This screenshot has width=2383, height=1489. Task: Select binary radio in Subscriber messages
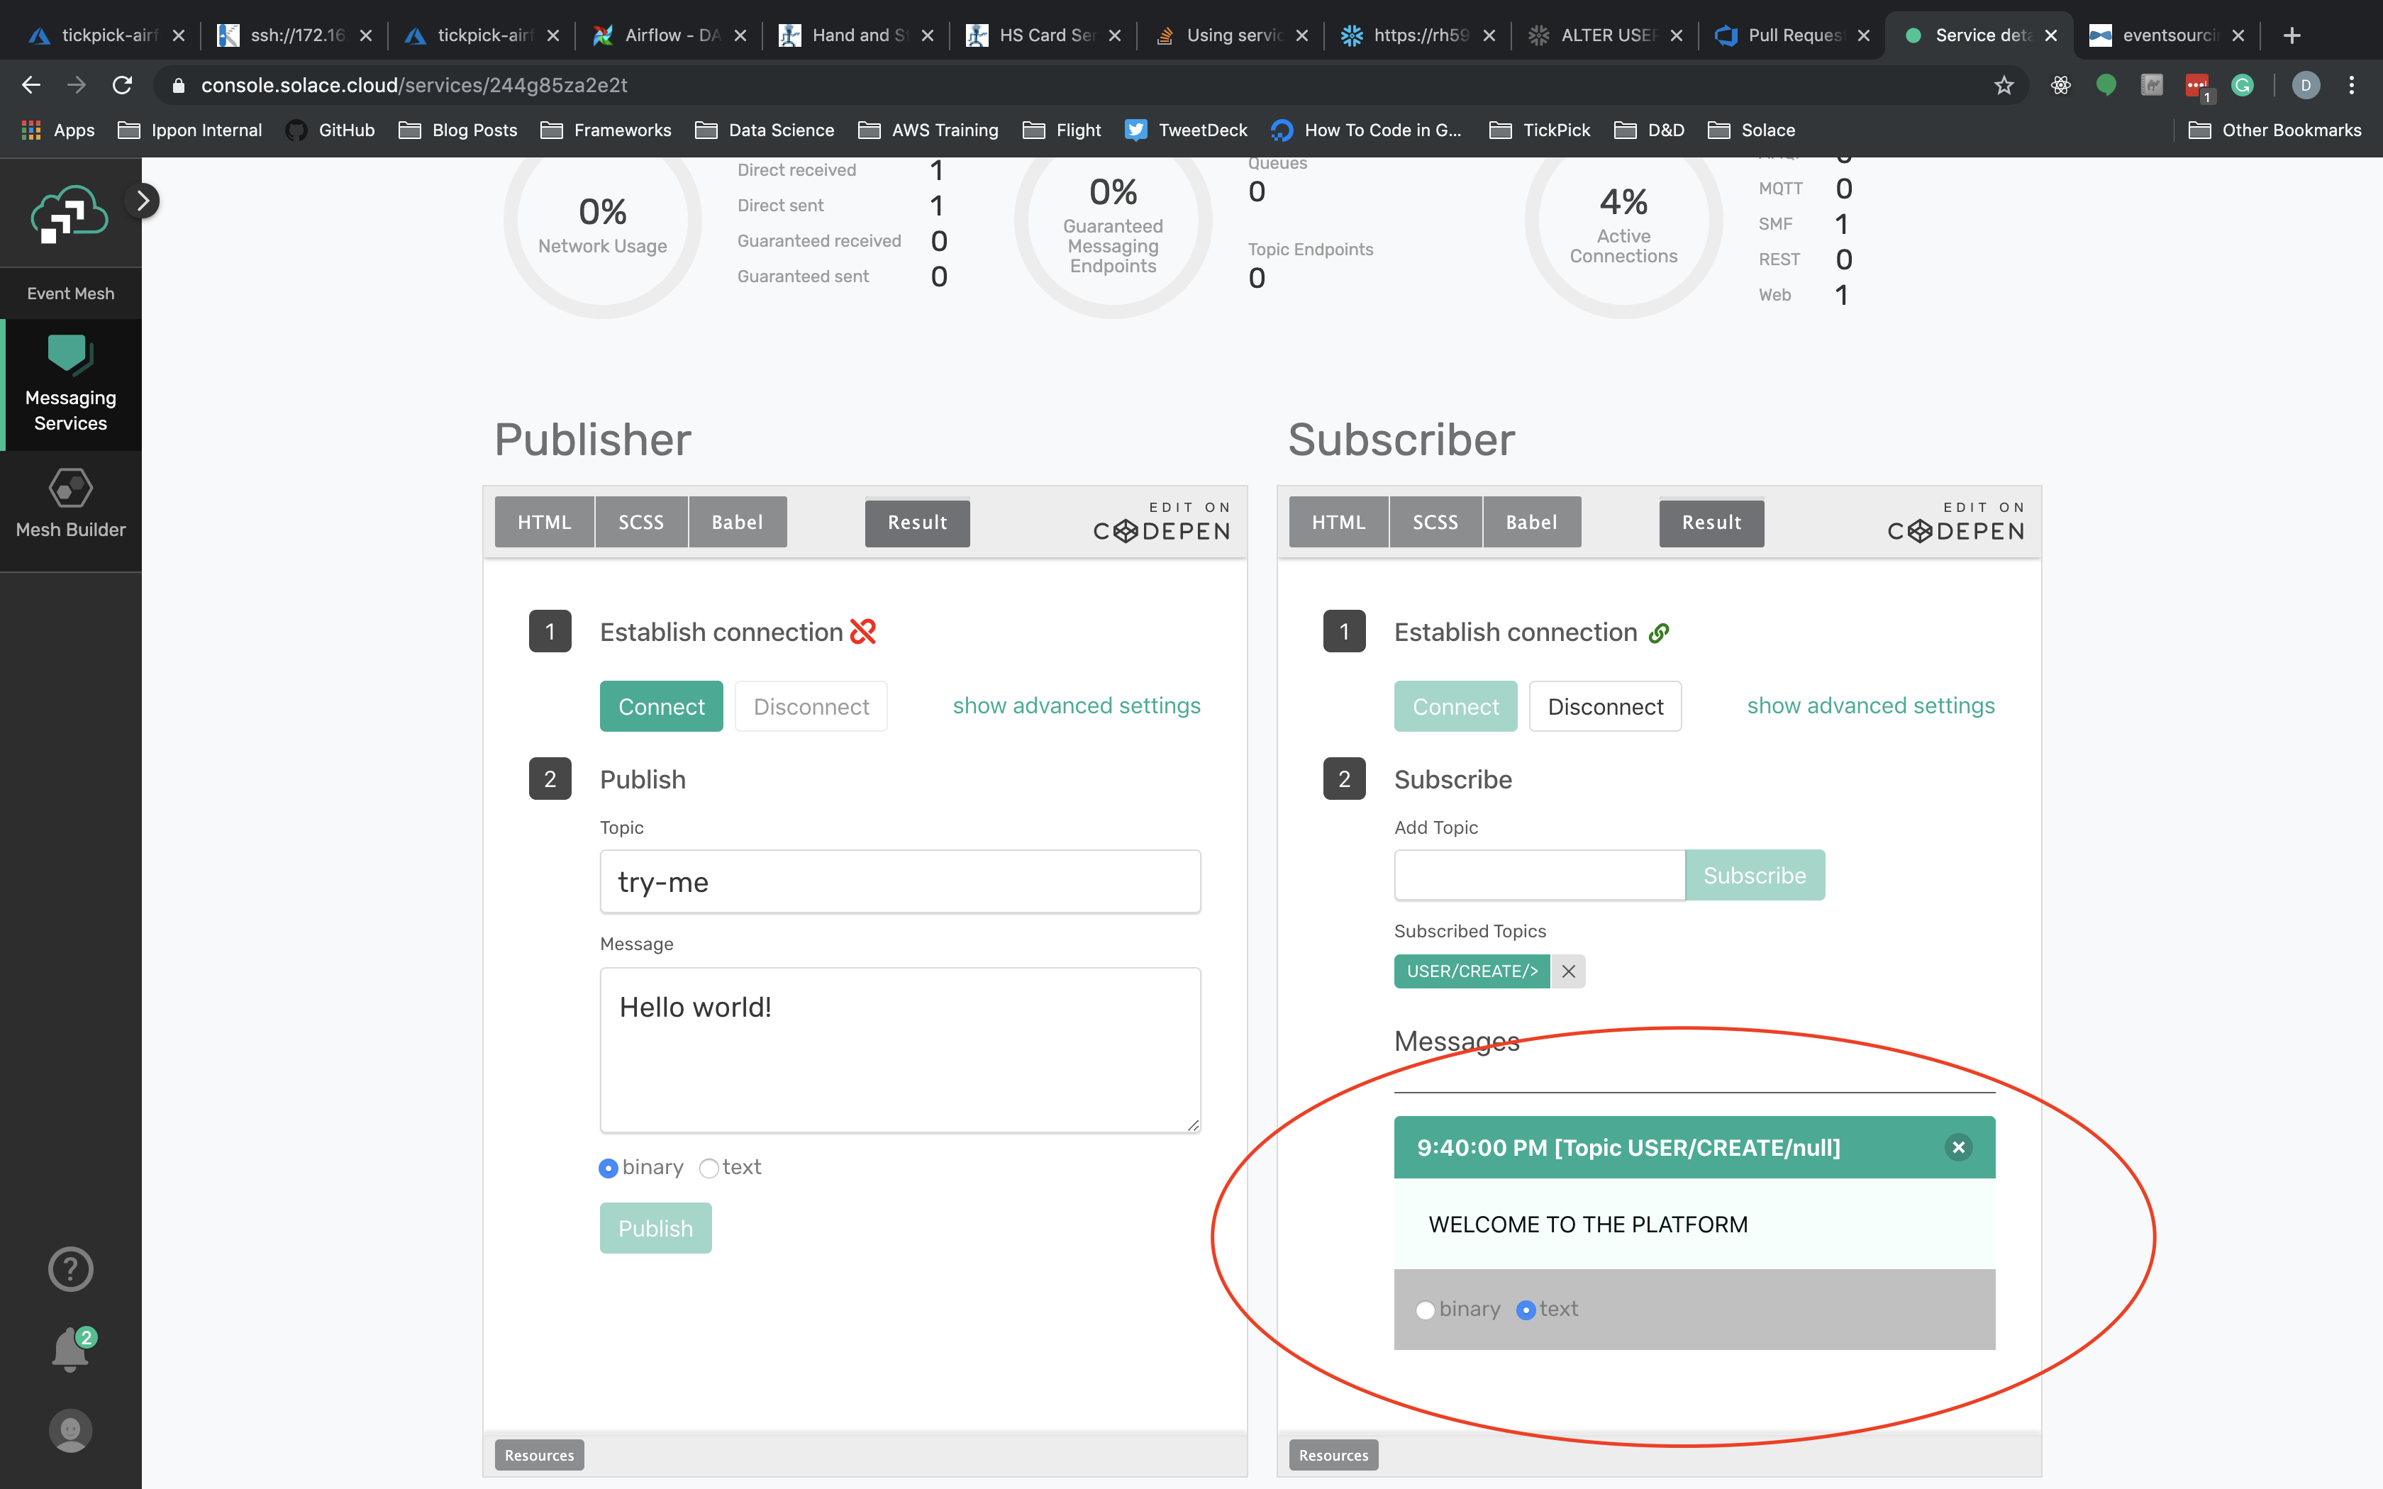click(x=1425, y=1310)
